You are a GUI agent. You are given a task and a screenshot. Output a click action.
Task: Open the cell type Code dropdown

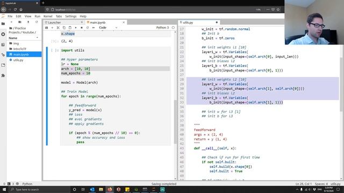pyautogui.click(x=108, y=27)
